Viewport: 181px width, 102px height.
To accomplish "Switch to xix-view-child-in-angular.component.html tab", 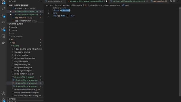I will pos(86,1).
